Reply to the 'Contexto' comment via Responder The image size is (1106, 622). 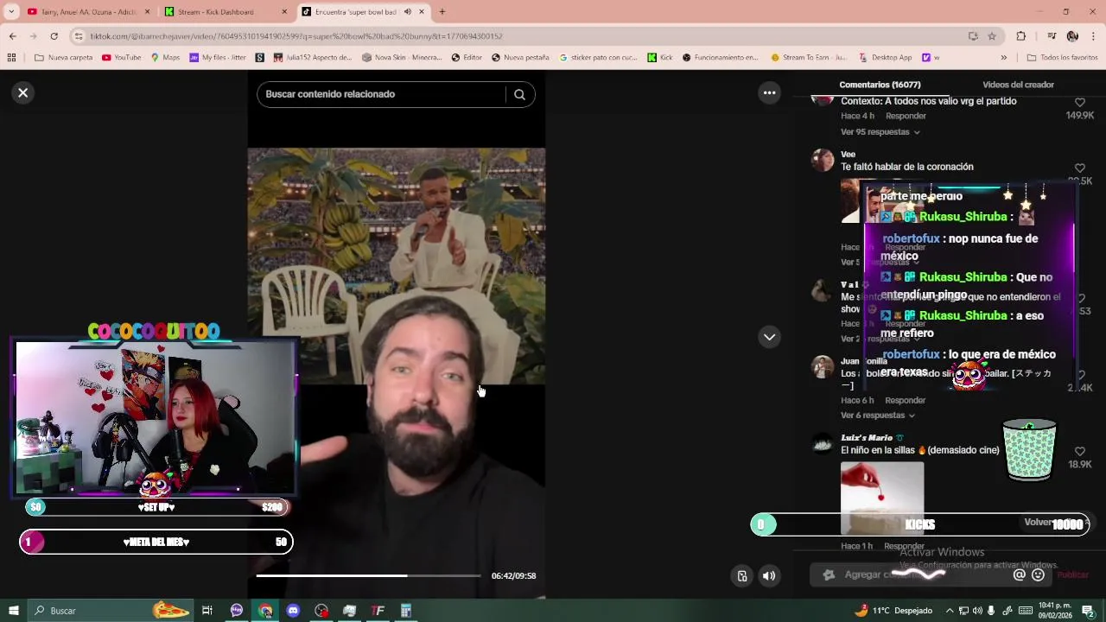pos(906,116)
